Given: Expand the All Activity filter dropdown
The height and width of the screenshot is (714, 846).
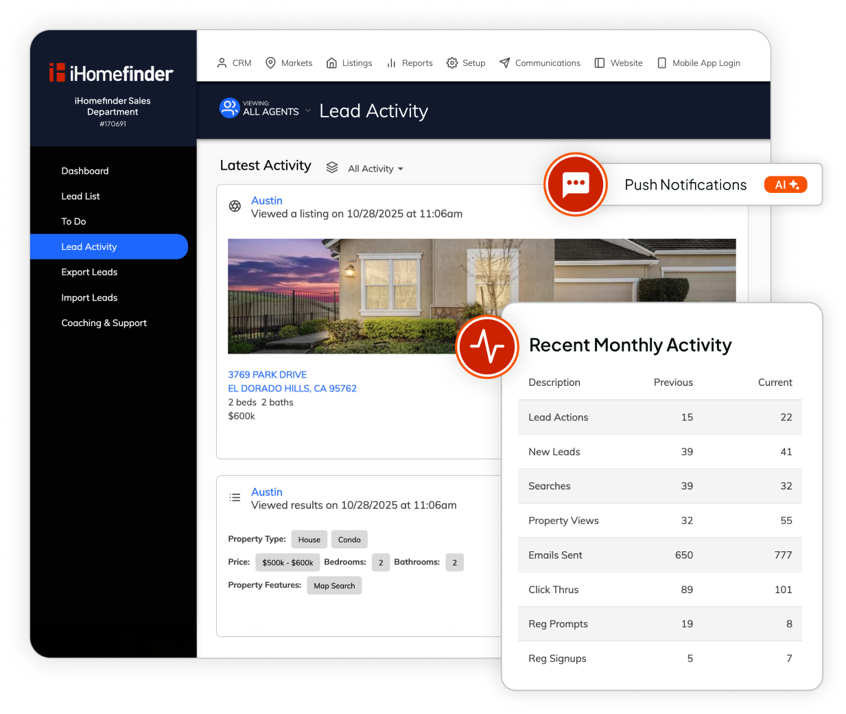Looking at the screenshot, I should 375,169.
